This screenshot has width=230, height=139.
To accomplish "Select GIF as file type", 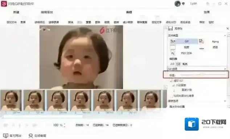I will (186, 41).
